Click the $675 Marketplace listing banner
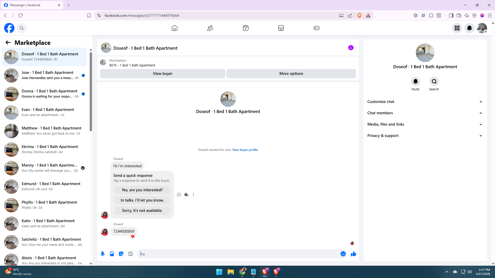The image size is (495, 278). tap(228, 63)
